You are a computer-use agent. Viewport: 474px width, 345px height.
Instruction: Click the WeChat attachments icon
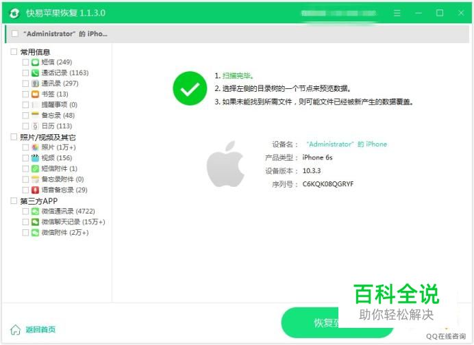click(x=35, y=233)
